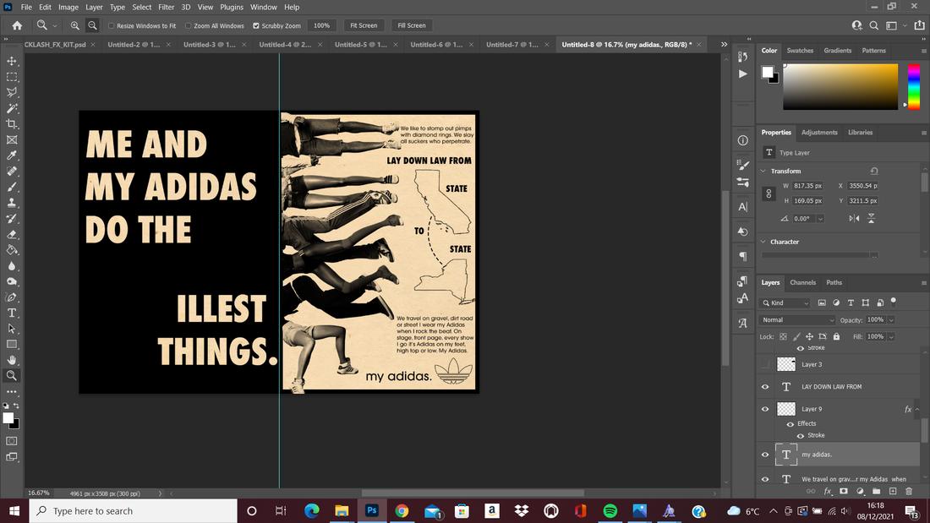Switch to the Untitled-5 document tab
The width and height of the screenshot is (930, 523).
361,45
